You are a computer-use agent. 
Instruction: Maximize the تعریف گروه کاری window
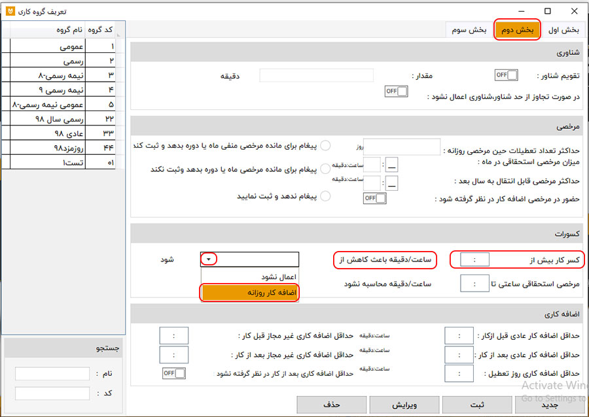pos(547,11)
